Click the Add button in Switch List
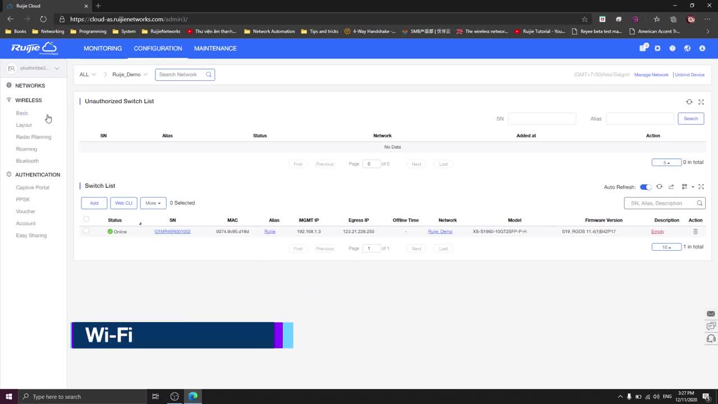The height and width of the screenshot is (404, 718). point(94,203)
